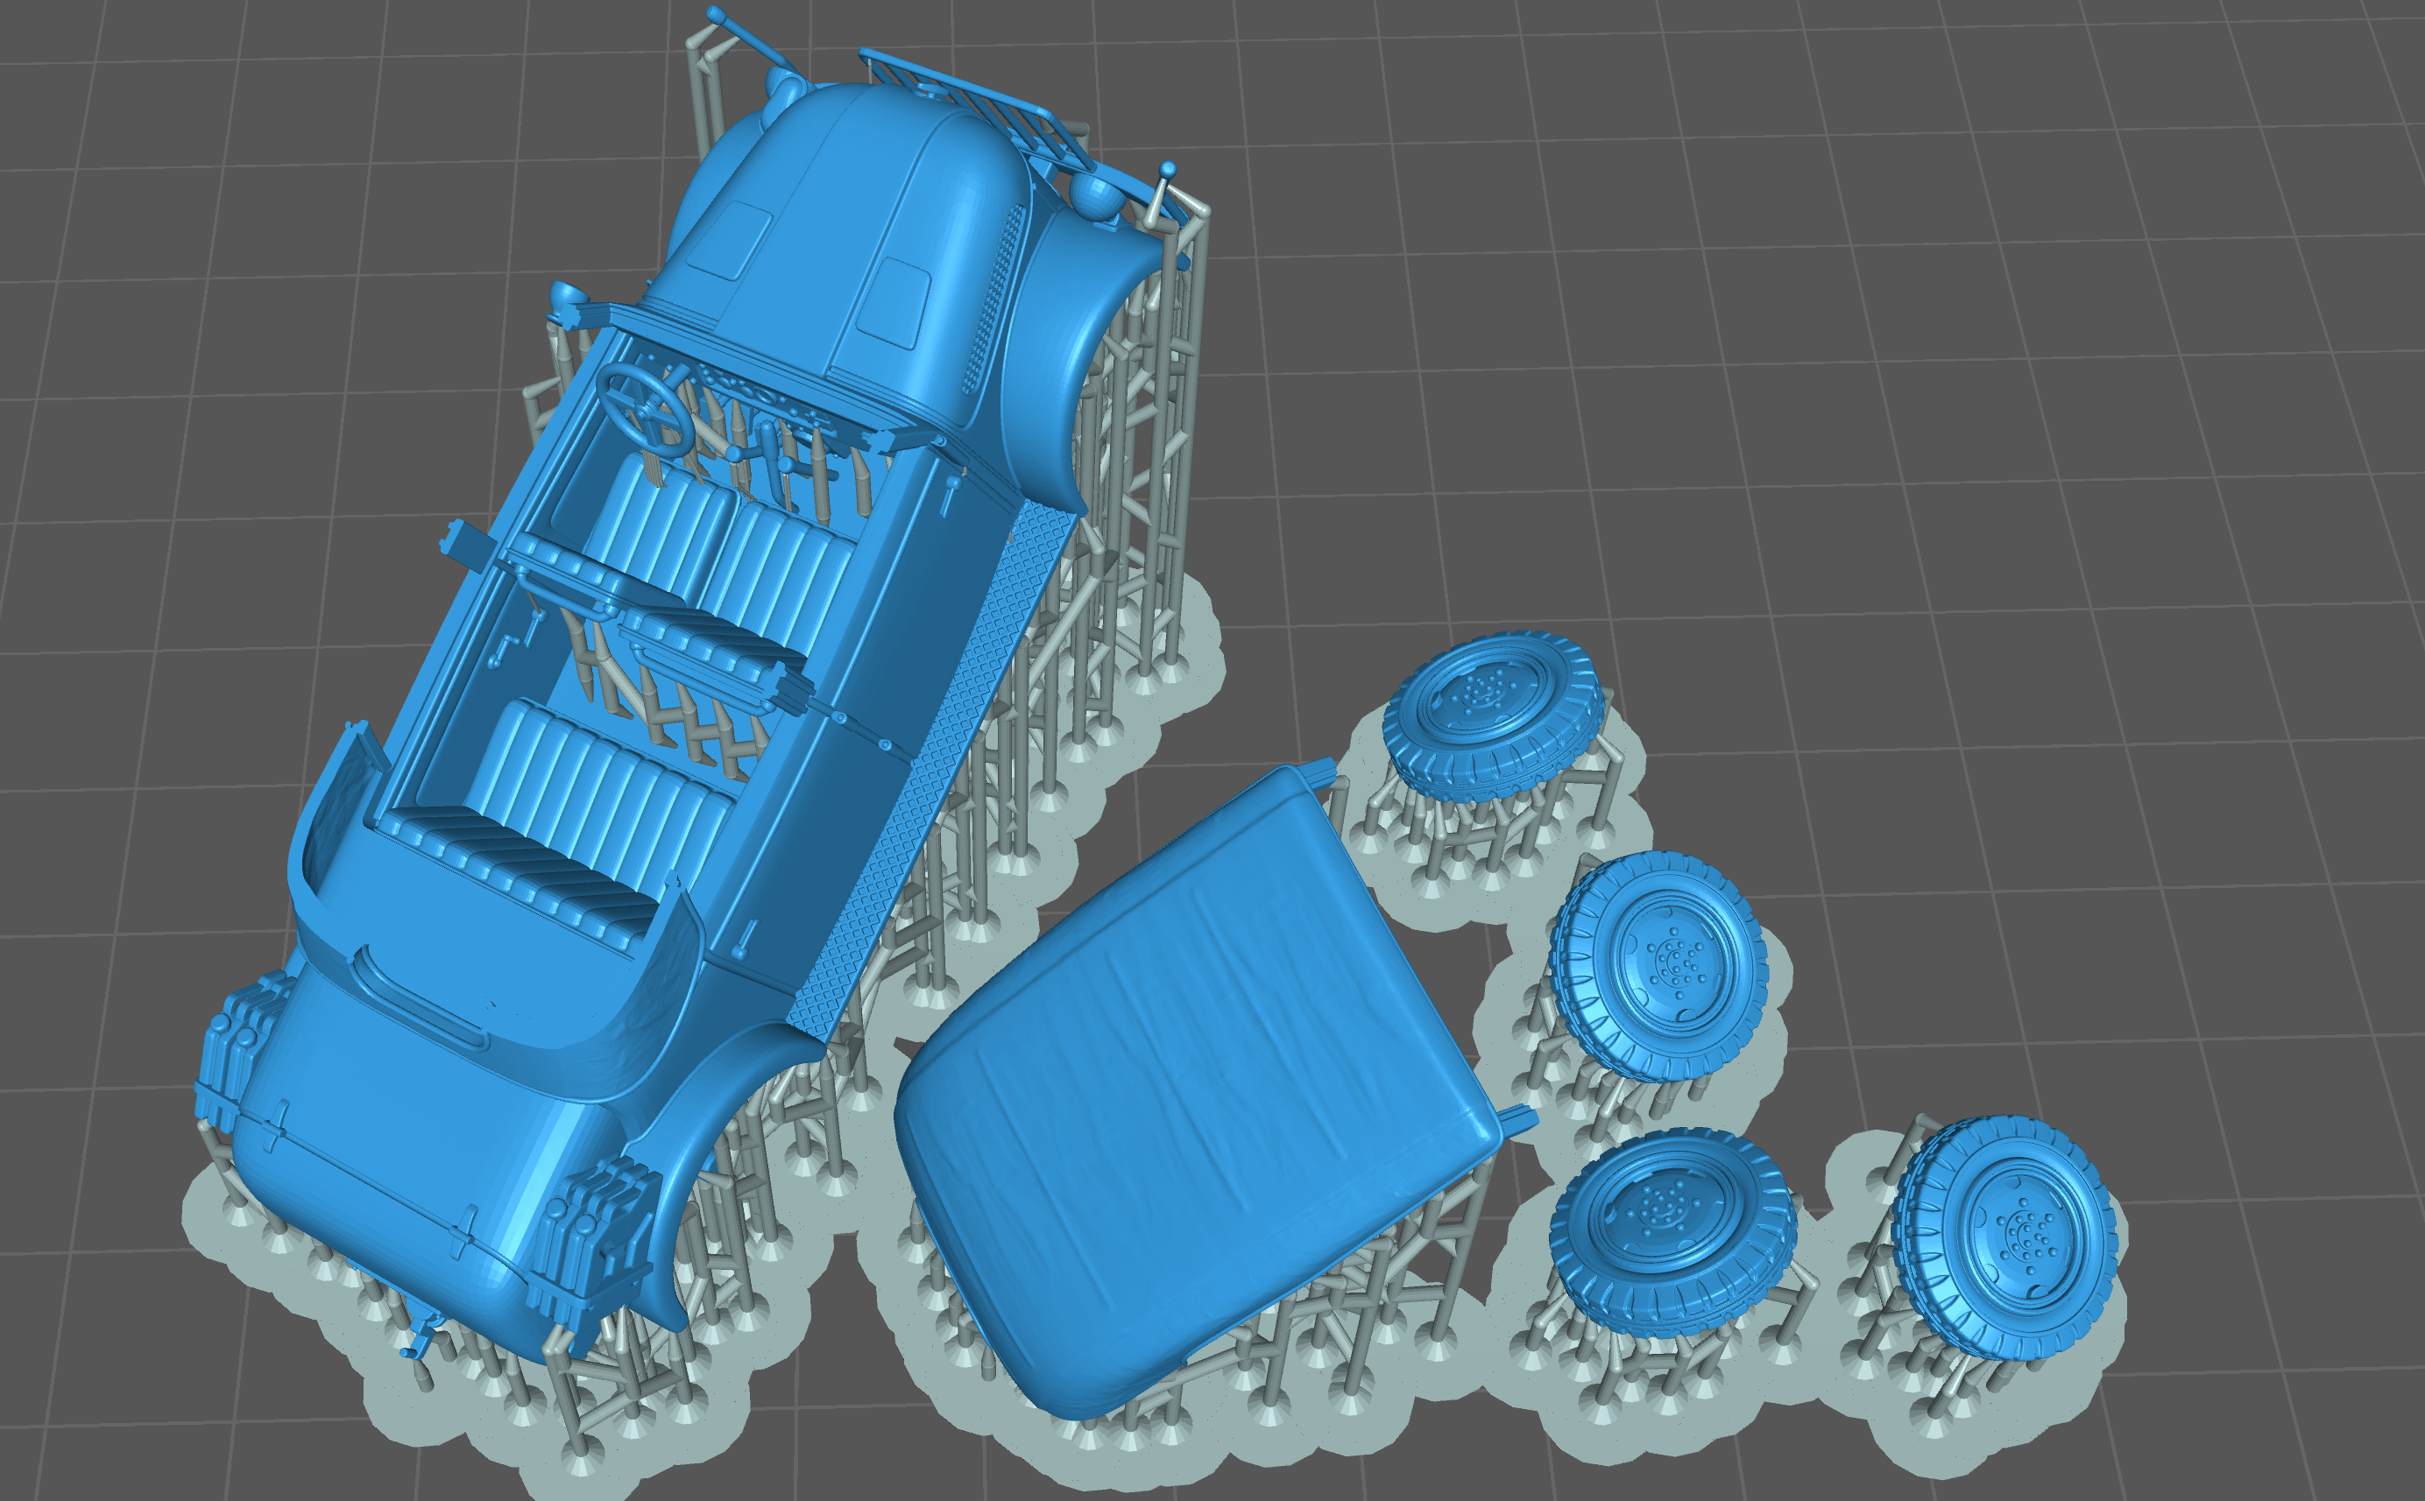Screen dimensions: 2425x1501
Task: Click the diamond-tread running board on the car
Action: [933, 765]
